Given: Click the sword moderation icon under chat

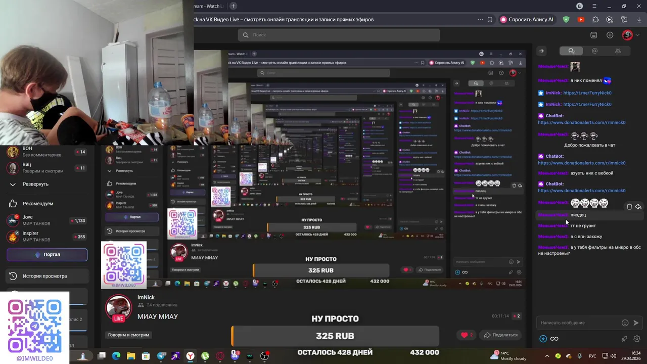Looking at the screenshot, I should point(624,339).
